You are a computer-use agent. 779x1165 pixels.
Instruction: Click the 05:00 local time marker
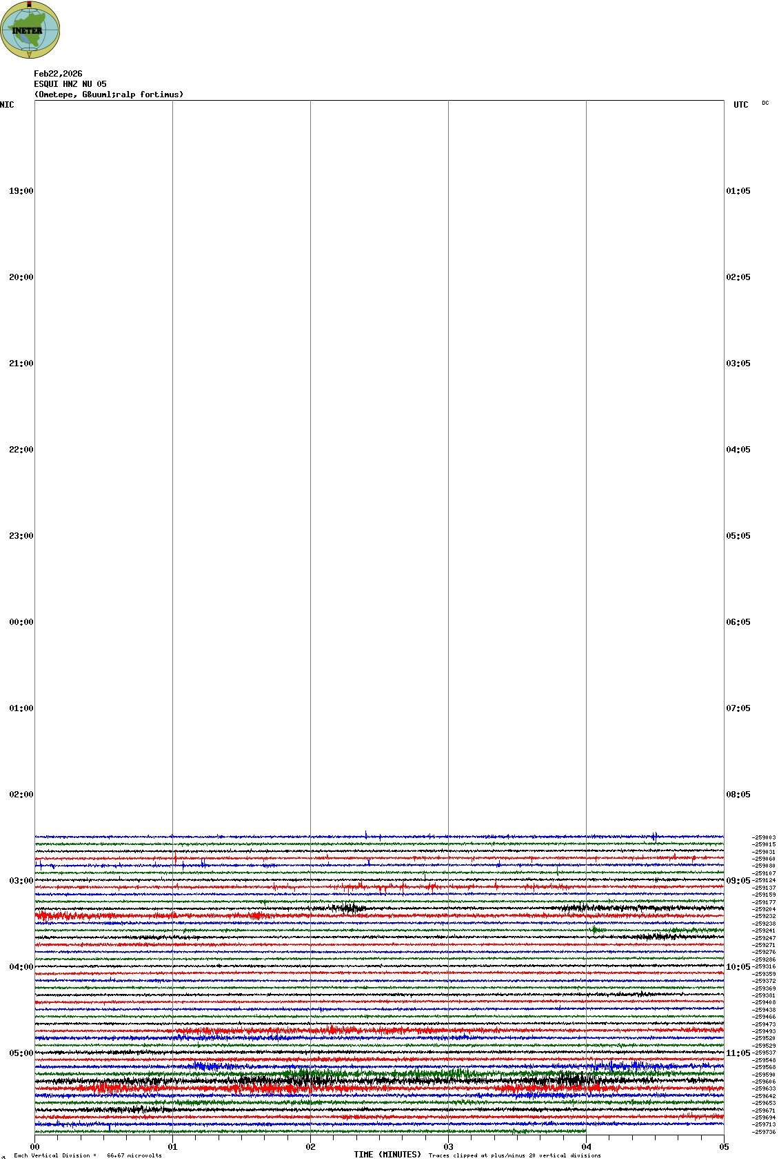21,1053
